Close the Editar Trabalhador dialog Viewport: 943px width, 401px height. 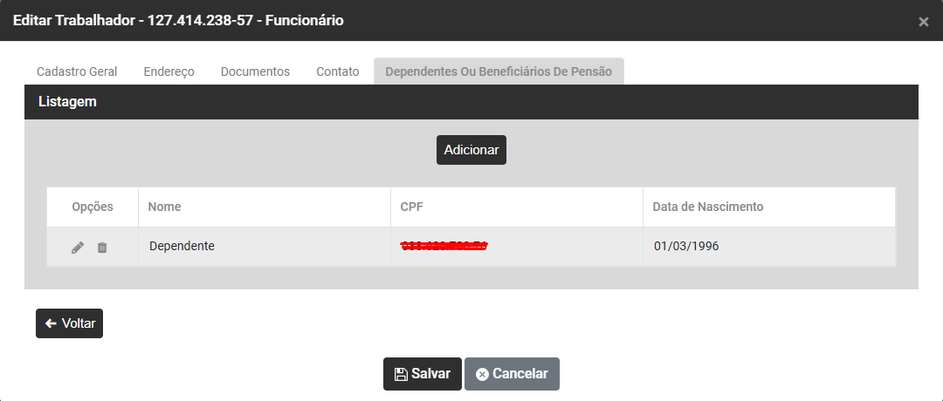point(923,22)
